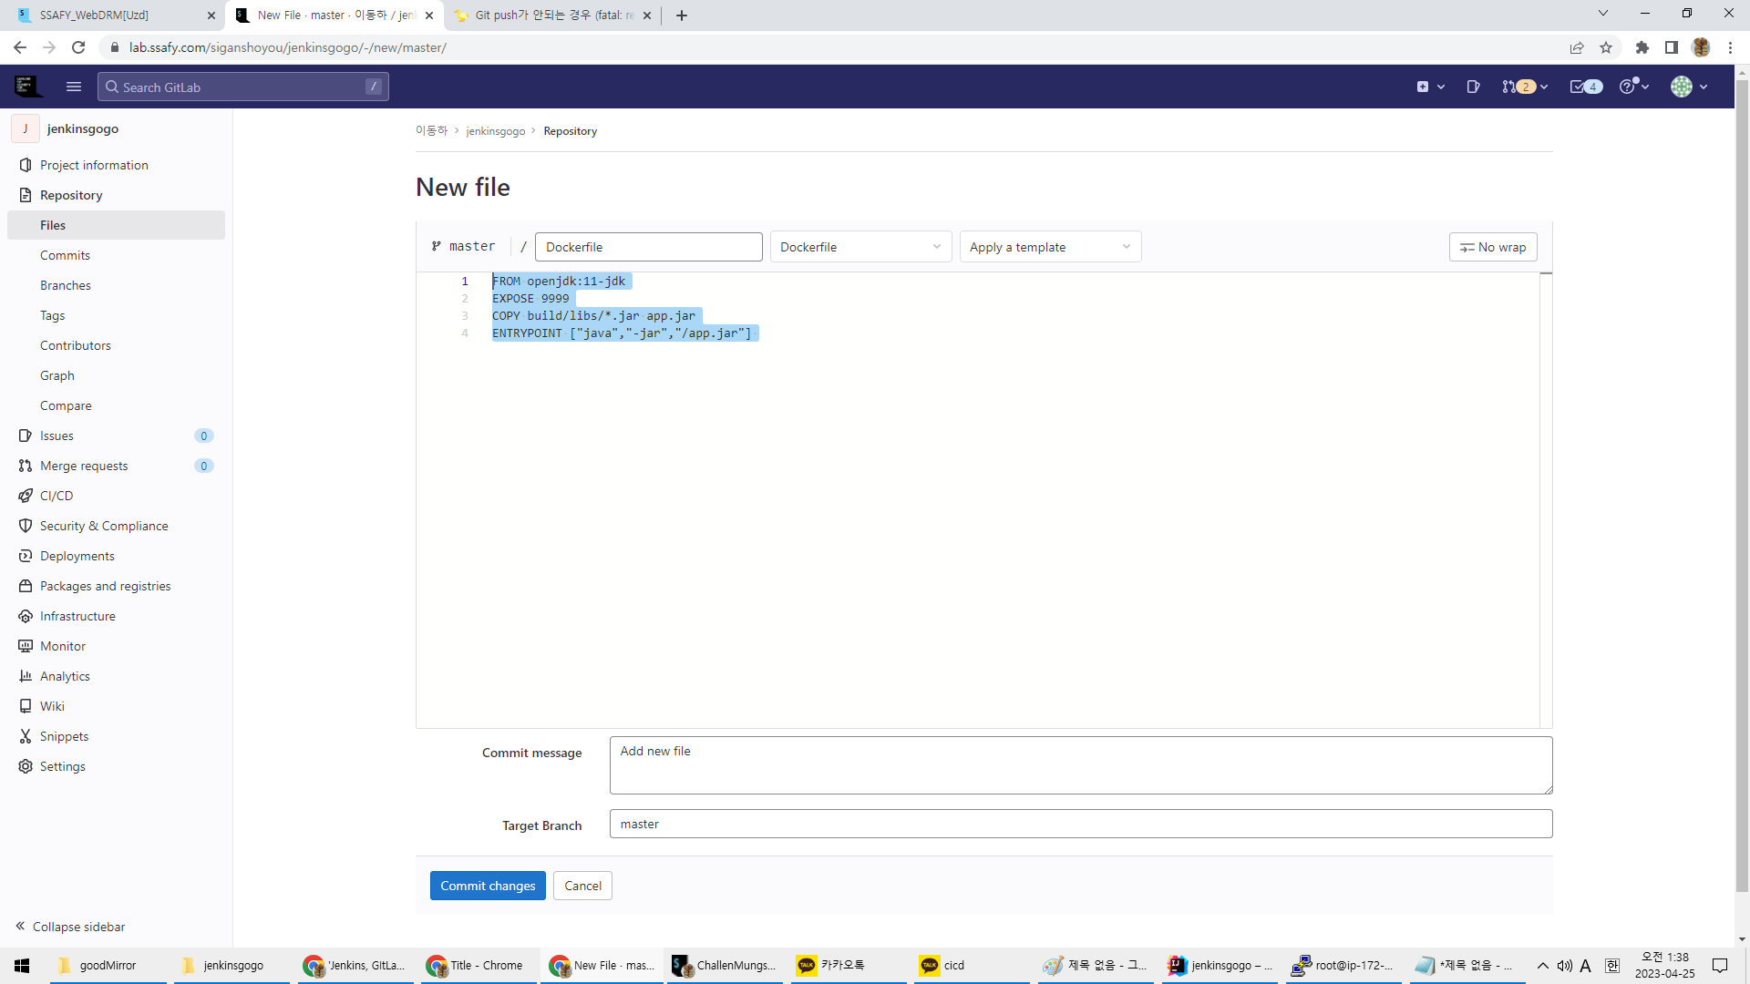The image size is (1750, 984).
Task: Bookmark page with the star icon
Action: [1606, 47]
